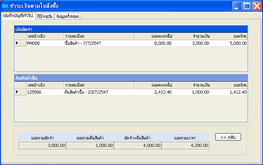Screen dimensions: 263x165
Task: Click the ยอดรวมคืนสินค้า total field 1,000.00
Action: click(90, 145)
